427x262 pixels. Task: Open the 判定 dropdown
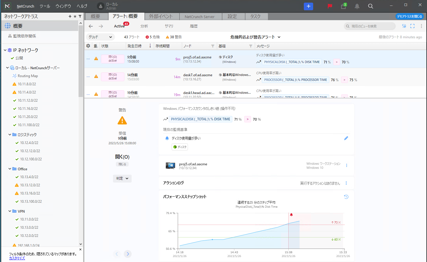122,178
